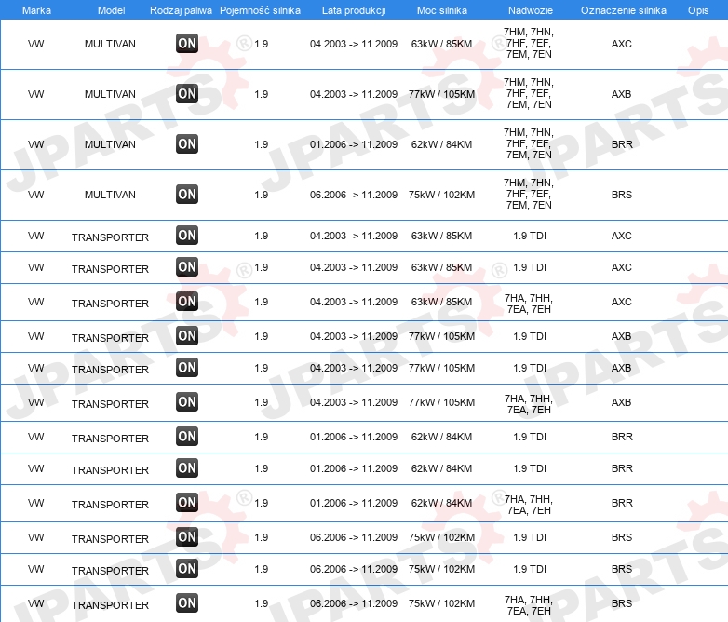Click 04.2003 -> 11.2009 in Multivan AXC row

tap(354, 44)
